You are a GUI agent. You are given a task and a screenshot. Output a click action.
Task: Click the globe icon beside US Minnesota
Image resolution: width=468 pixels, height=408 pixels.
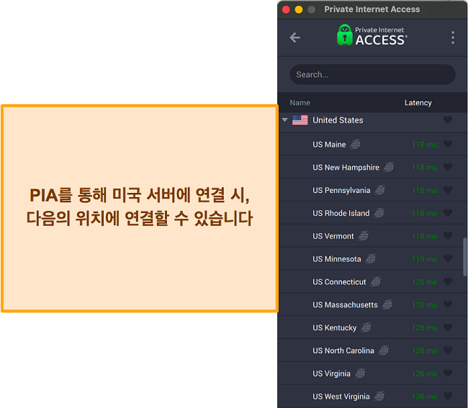(370, 259)
